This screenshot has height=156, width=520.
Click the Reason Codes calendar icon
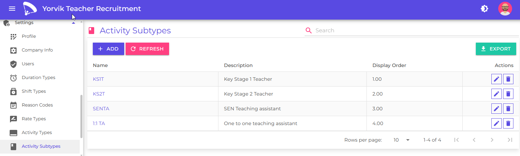pos(13,105)
